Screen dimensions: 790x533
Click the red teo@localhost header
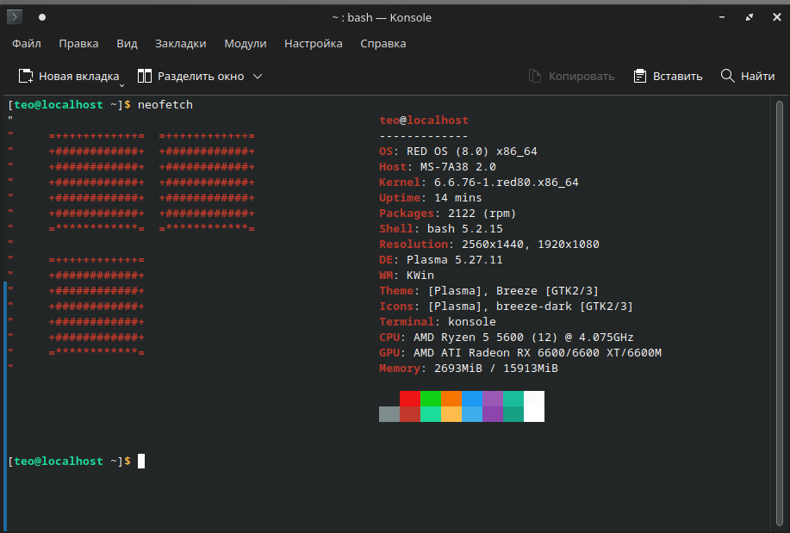click(424, 121)
